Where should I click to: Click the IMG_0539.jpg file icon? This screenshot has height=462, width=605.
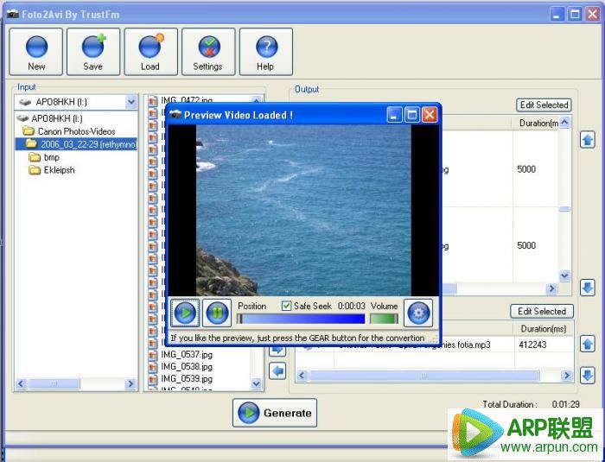pyautogui.click(x=153, y=379)
